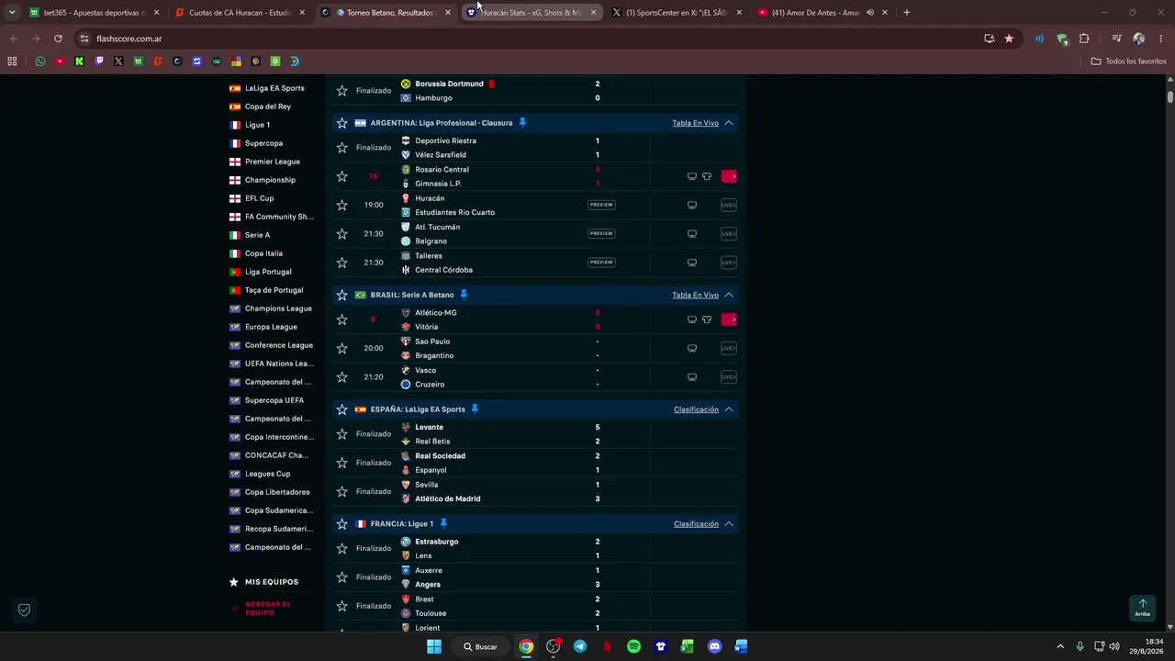Show hidden system tray icons
Viewport: 1175px width, 661px height.
[x=1060, y=646]
